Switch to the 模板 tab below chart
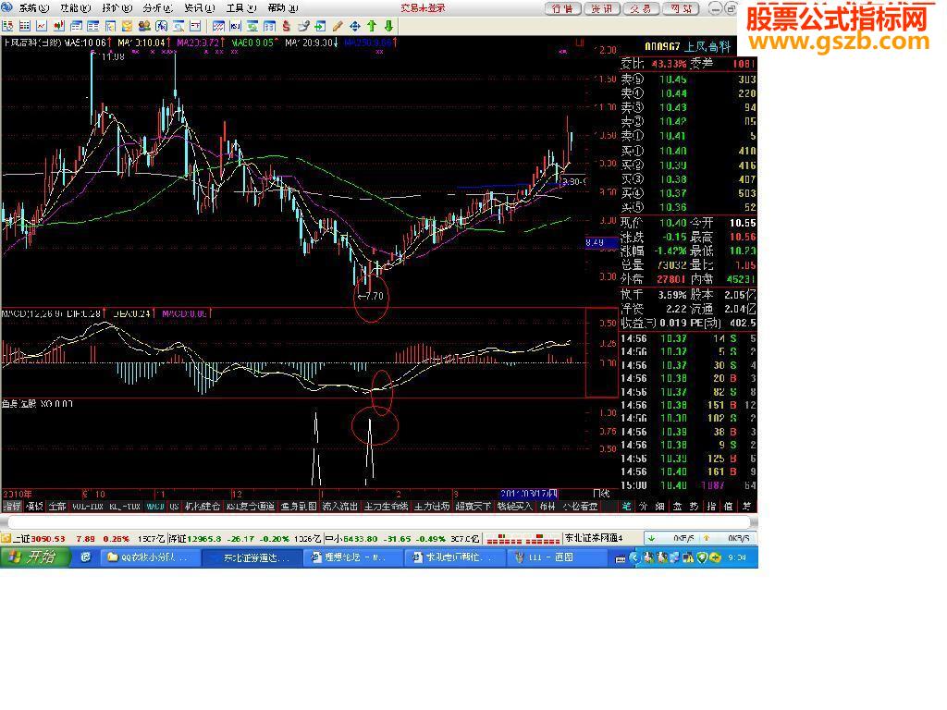947x710 pixels. click(34, 507)
